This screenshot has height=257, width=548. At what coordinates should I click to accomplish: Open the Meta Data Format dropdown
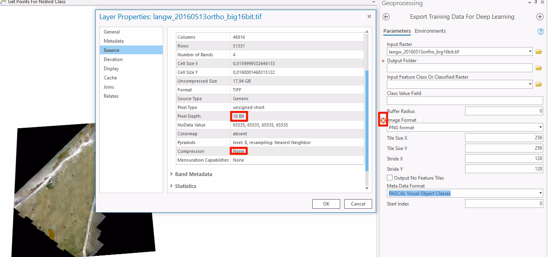[x=465, y=194]
